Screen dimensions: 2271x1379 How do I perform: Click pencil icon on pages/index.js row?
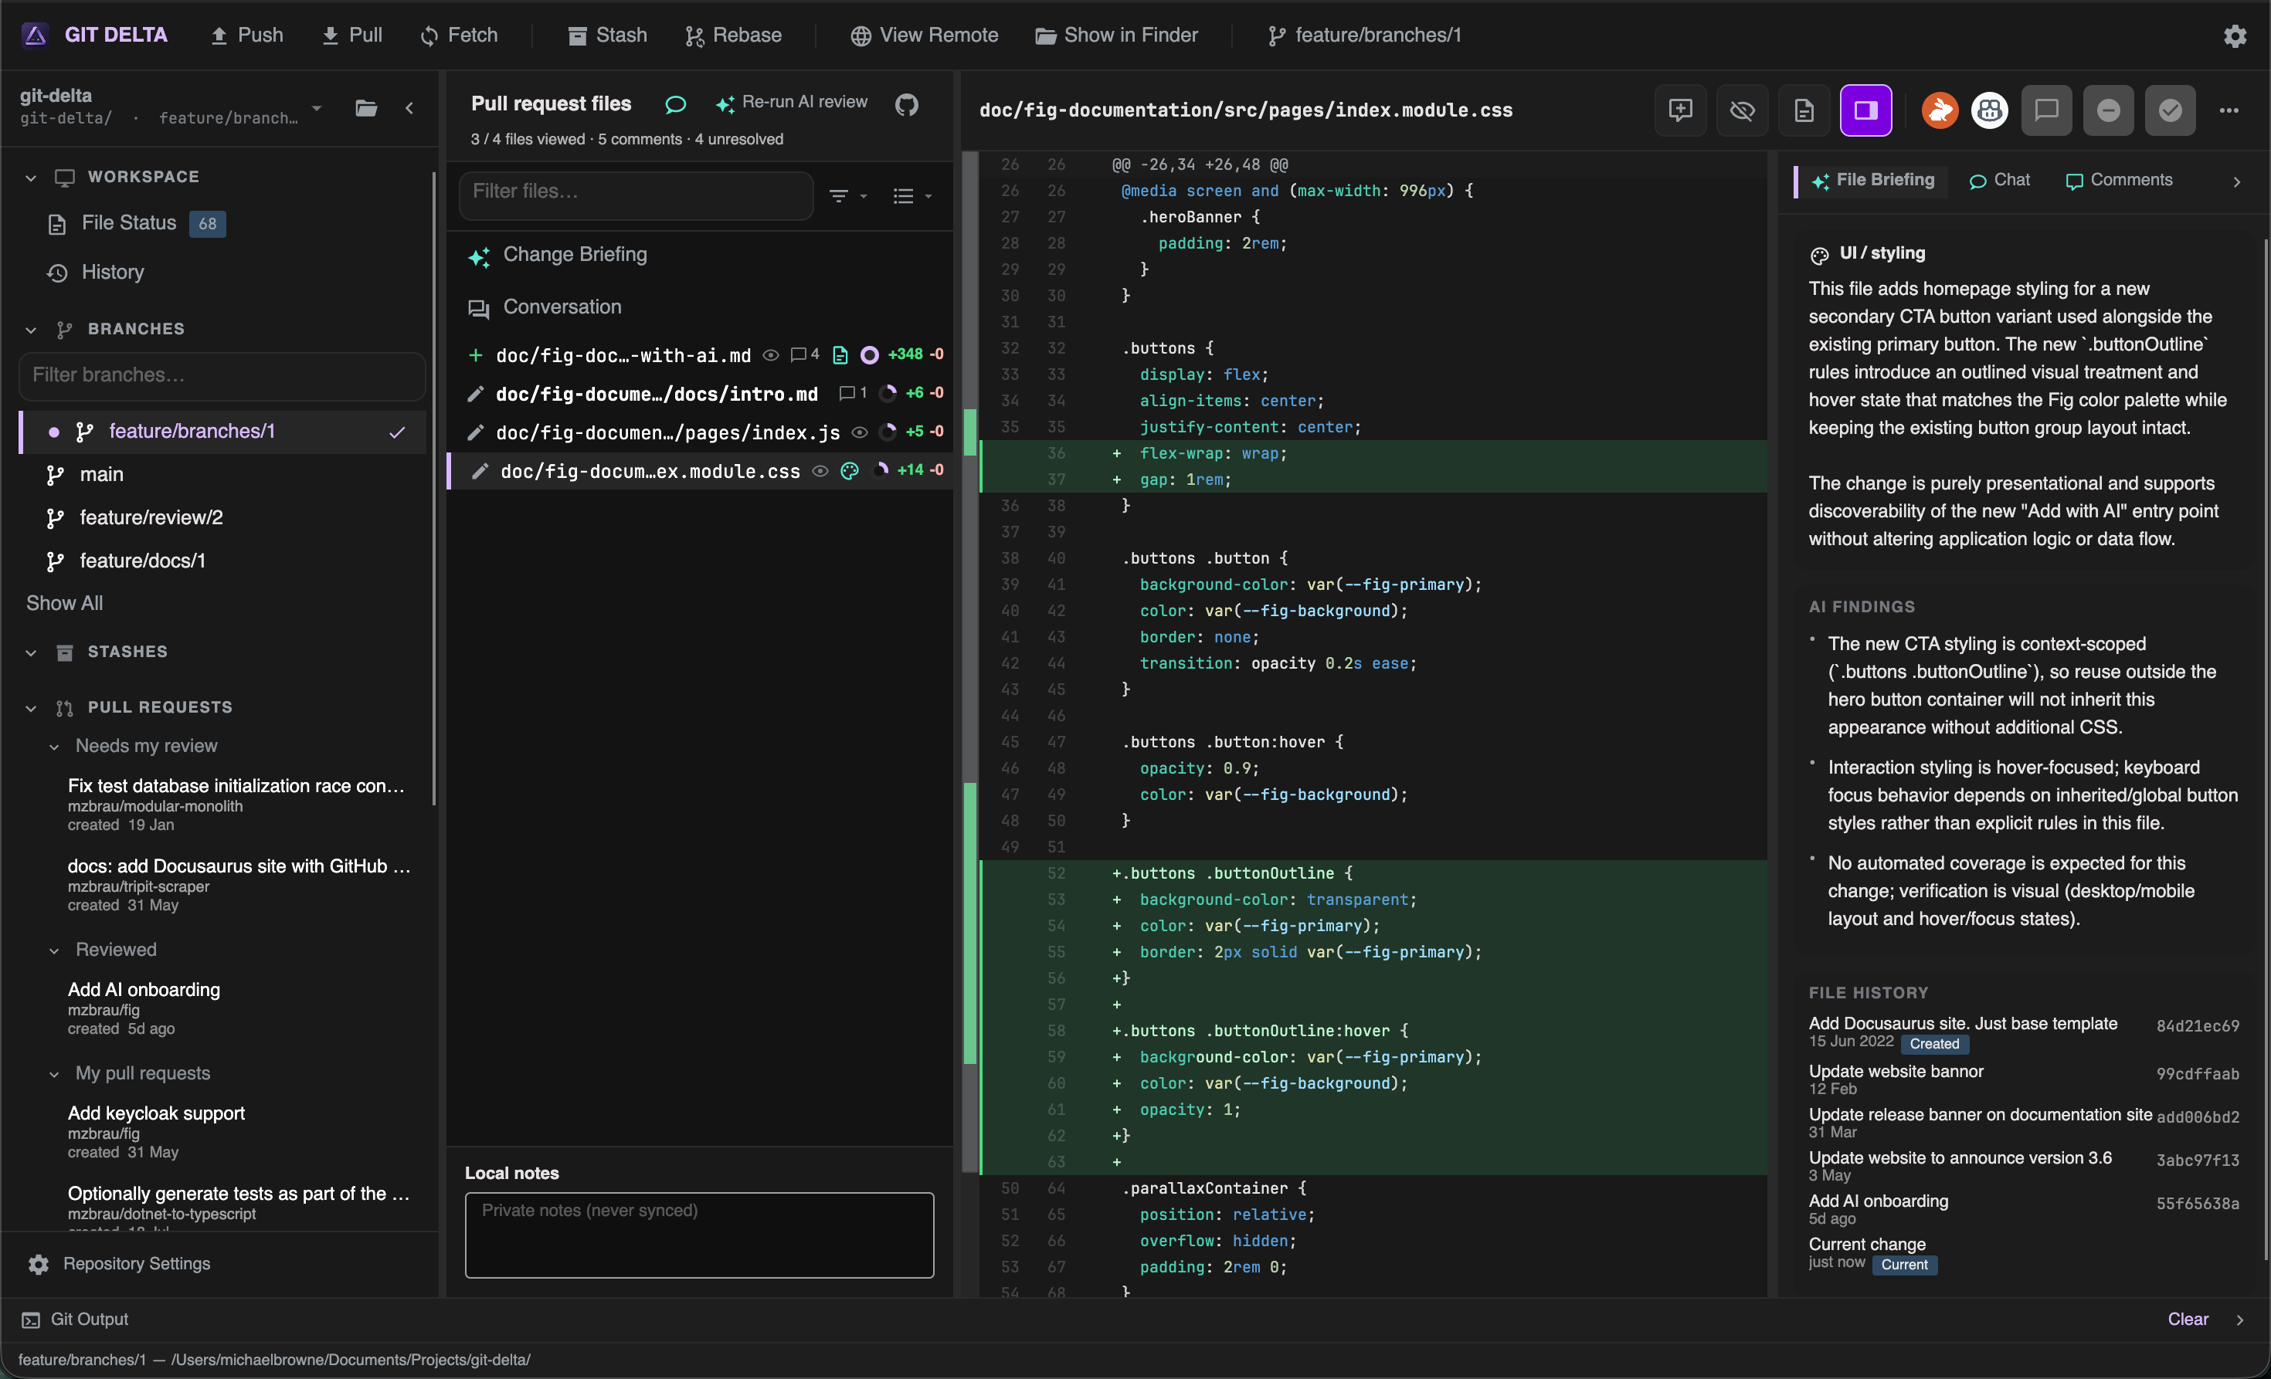474,432
